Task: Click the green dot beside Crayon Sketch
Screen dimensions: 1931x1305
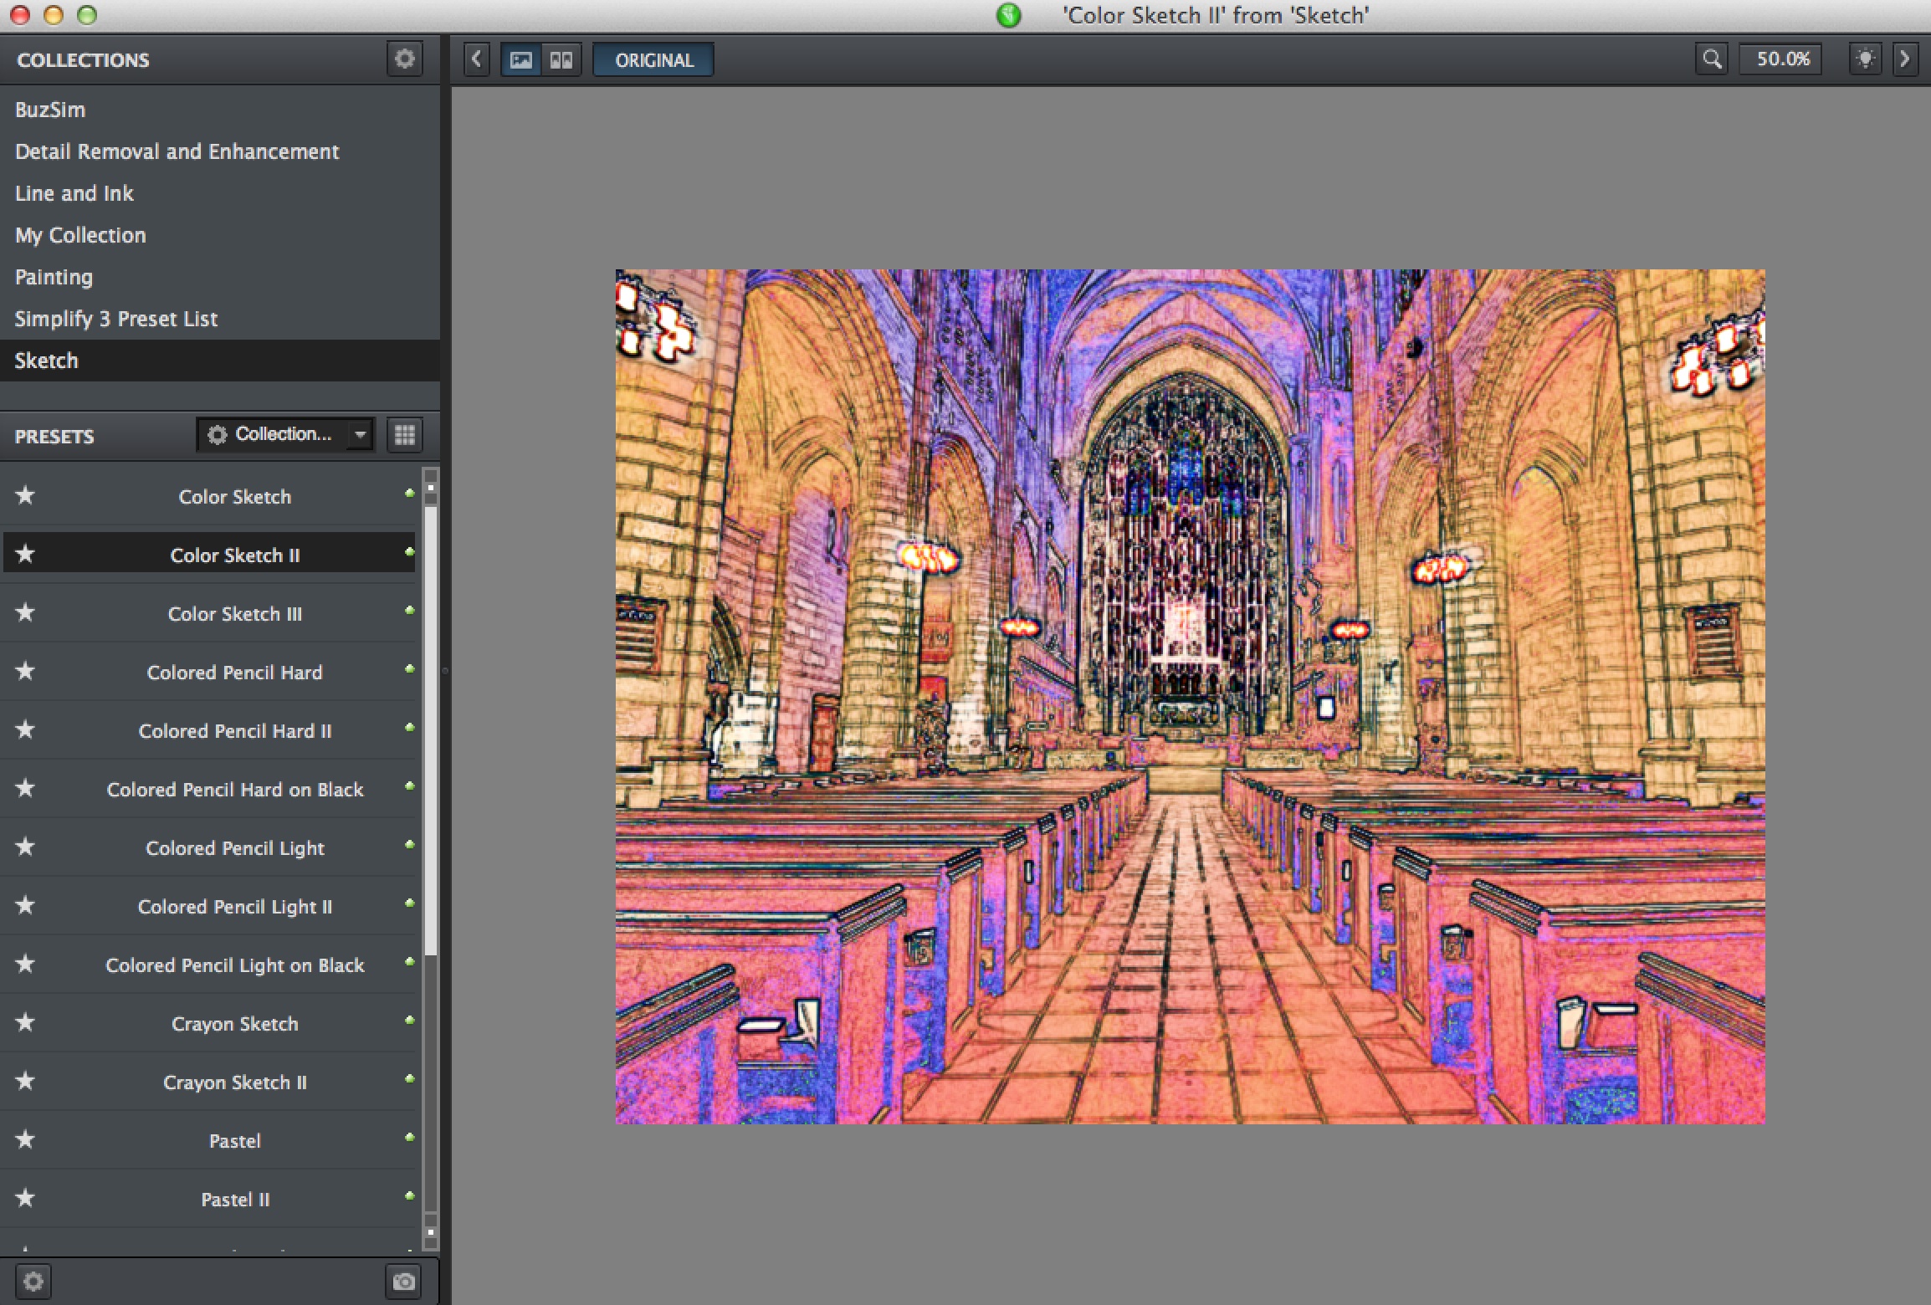Action: [410, 1021]
